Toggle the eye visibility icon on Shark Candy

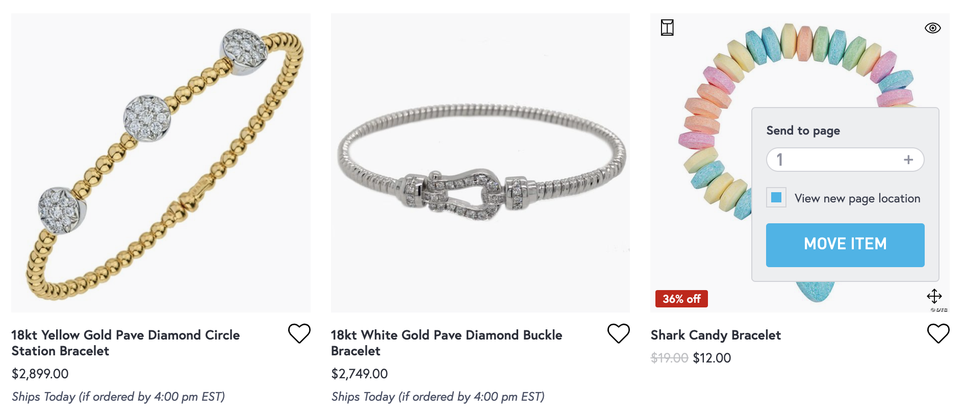point(932,28)
